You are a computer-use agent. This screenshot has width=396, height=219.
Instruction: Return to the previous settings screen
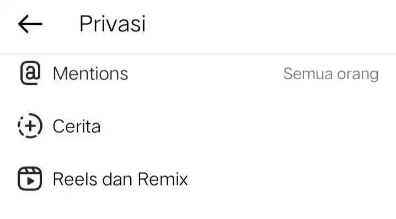tap(30, 24)
